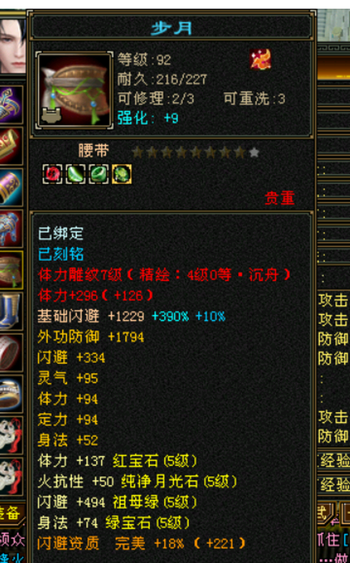The height and width of the screenshot is (563, 350).
Task: Click the emerald ring gem socket
Action: pos(99,174)
